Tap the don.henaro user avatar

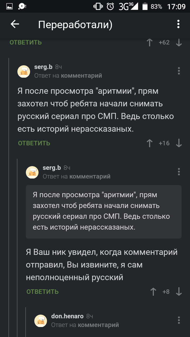point(41,320)
